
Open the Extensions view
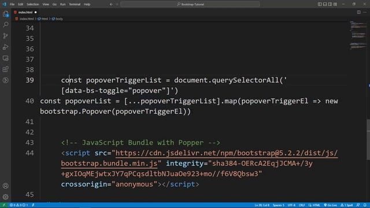point(5,69)
